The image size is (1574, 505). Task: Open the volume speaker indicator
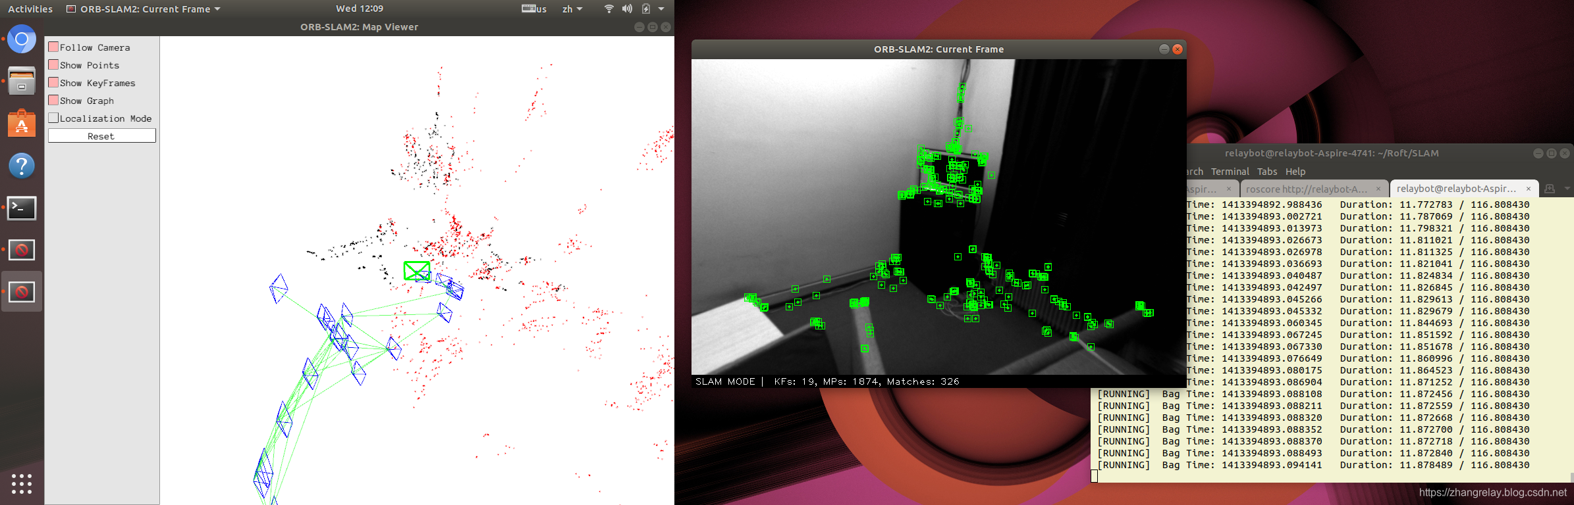coord(627,9)
